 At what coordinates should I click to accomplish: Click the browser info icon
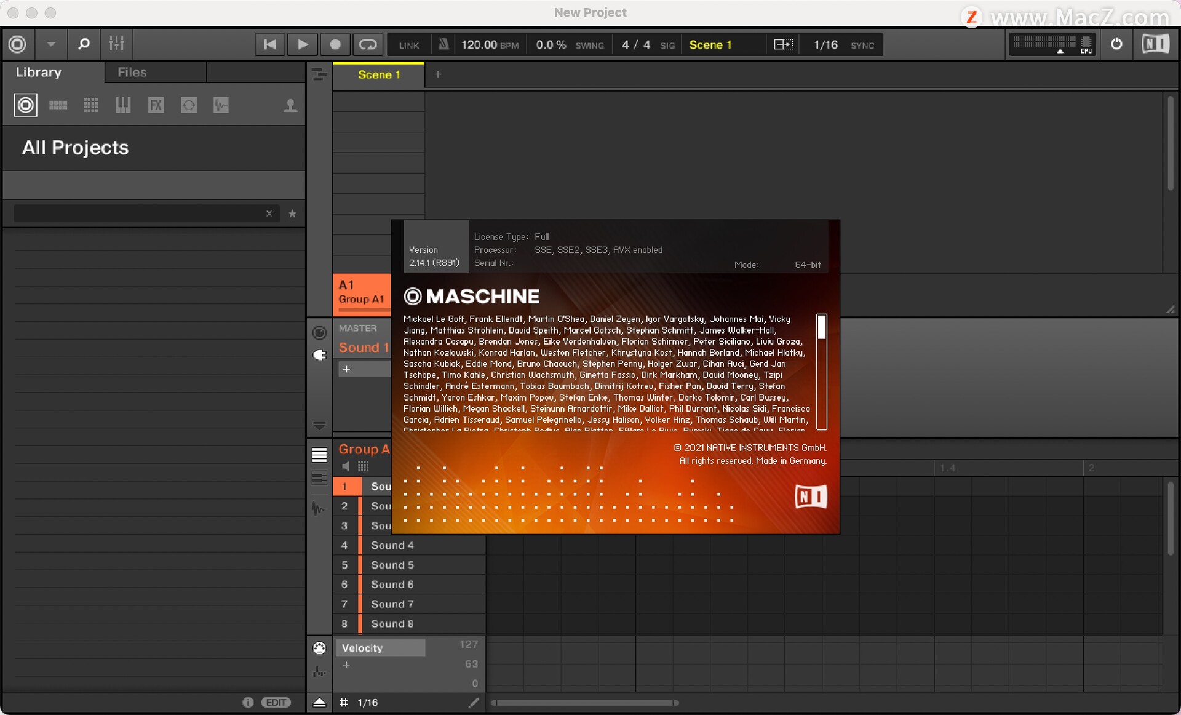(248, 702)
